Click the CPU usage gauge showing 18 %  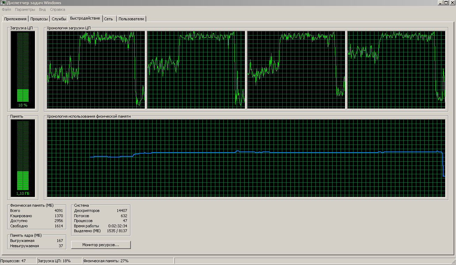click(x=23, y=69)
